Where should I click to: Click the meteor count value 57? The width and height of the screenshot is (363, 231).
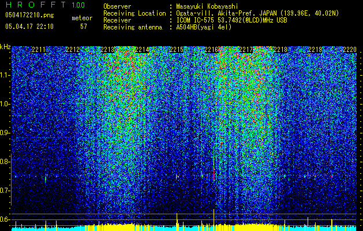pyautogui.click(x=84, y=27)
